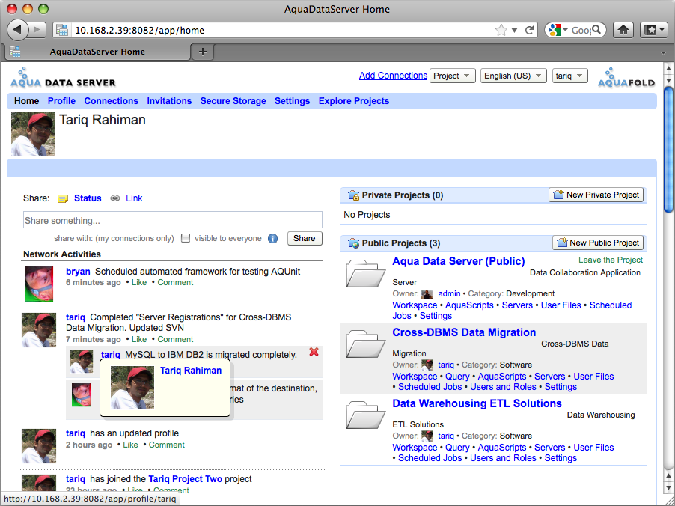Click the scrollbar down arrow at bottom
Viewport: 675px width, 506px height.
(x=668, y=488)
